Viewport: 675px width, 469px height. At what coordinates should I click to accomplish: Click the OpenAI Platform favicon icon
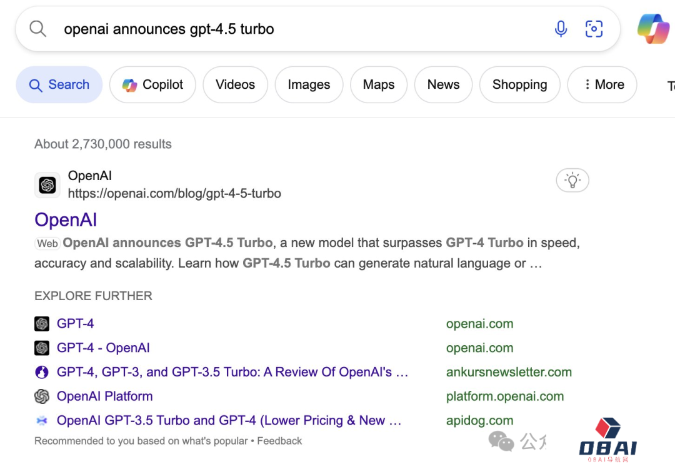pyautogui.click(x=41, y=396)
